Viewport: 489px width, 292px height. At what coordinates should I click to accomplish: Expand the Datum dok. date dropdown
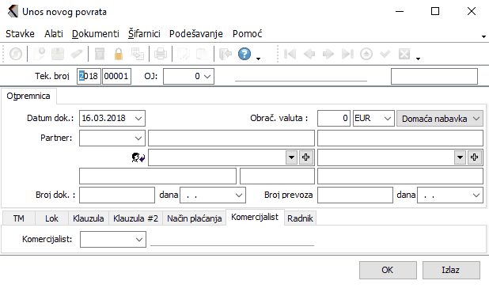(138, 119)
